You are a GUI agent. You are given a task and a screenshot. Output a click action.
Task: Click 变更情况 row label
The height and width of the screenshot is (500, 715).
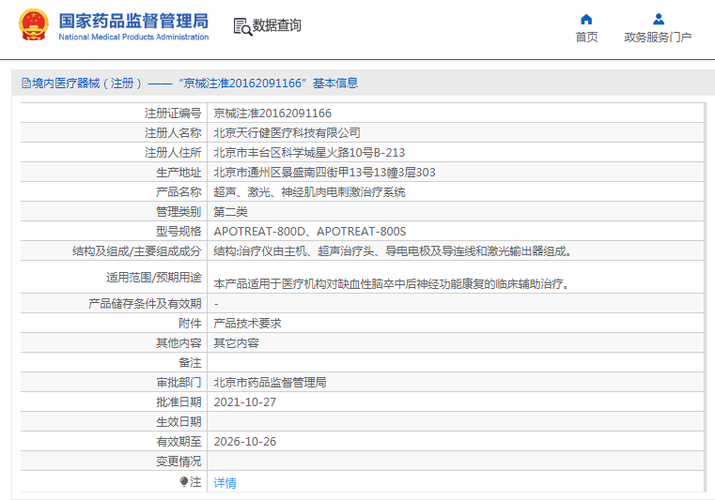pos(179,462)
